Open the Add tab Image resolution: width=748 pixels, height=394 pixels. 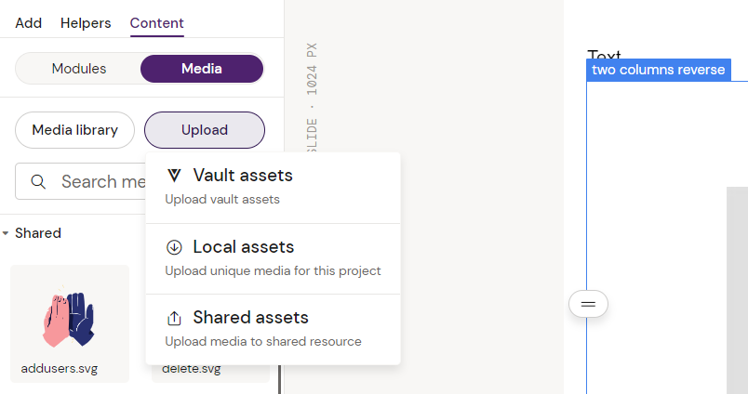28,23
